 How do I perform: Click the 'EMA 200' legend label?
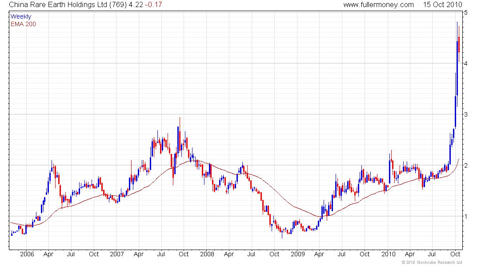coord(23,24)
